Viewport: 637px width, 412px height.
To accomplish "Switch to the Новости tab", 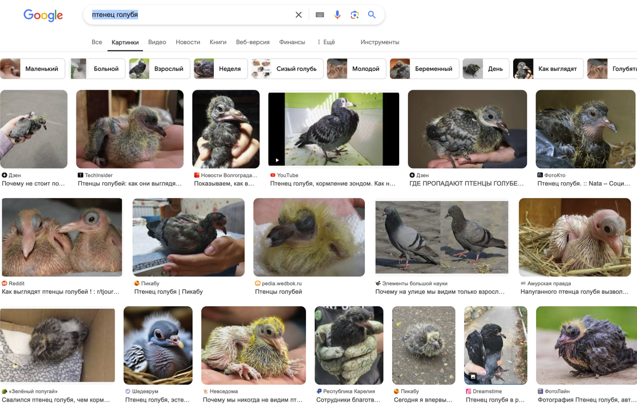I will pyautogui.click(x=188, y=42).
